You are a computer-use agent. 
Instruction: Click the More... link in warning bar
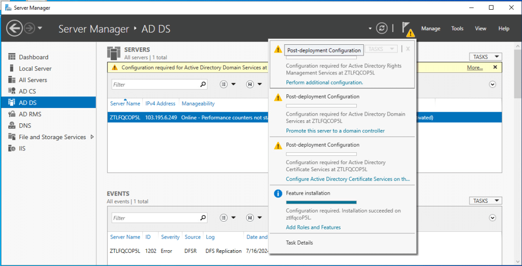(x=475, y=68)
